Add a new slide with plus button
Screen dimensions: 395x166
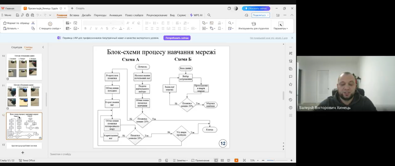coord(23,152)
